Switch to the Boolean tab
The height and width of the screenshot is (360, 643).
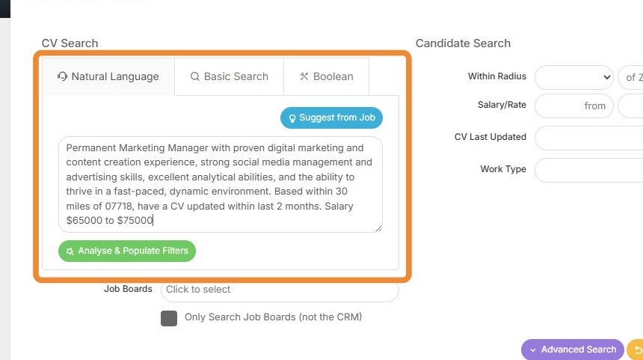pyautogui.click(x=326, y=76)
